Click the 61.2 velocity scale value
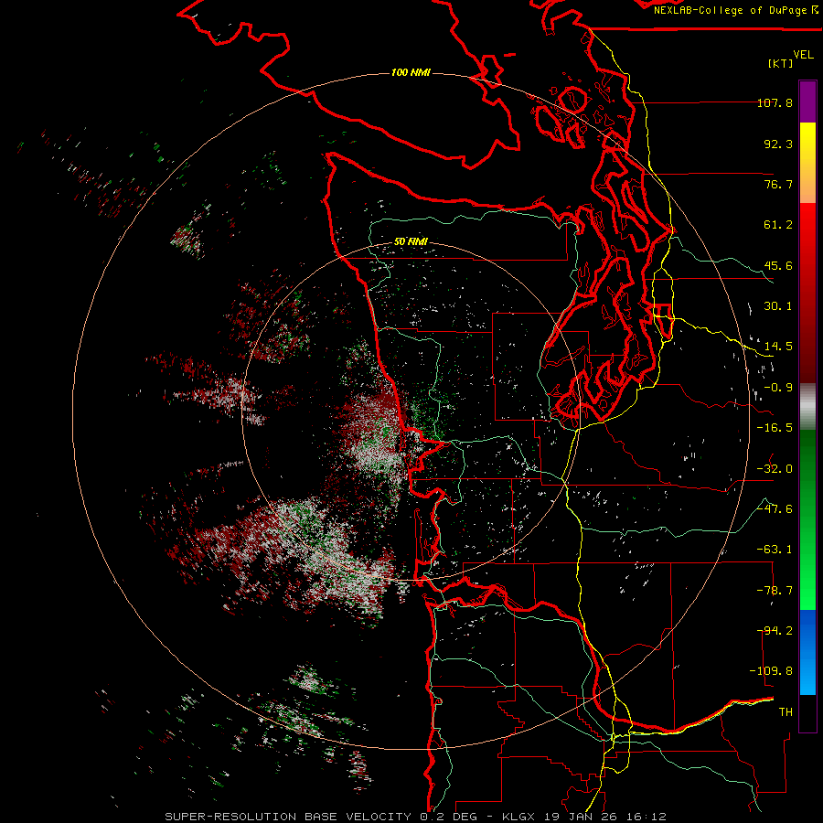 pyautogui.click(x=778, y=225)
